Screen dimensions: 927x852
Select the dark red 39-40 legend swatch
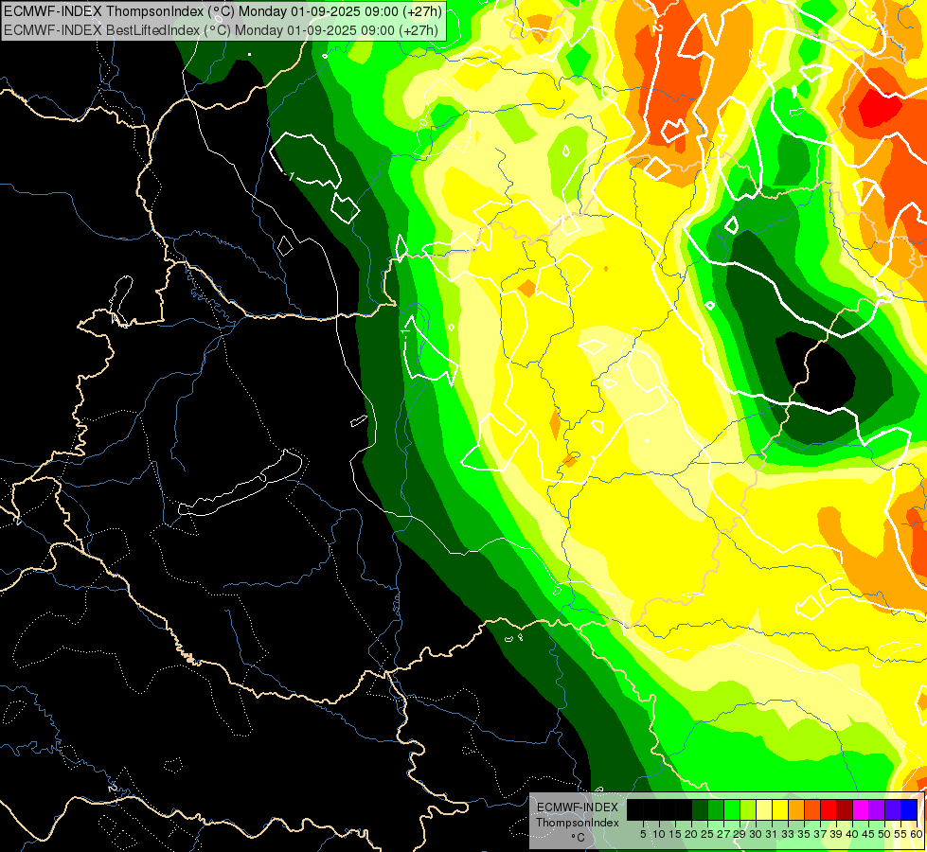[845, 809]
